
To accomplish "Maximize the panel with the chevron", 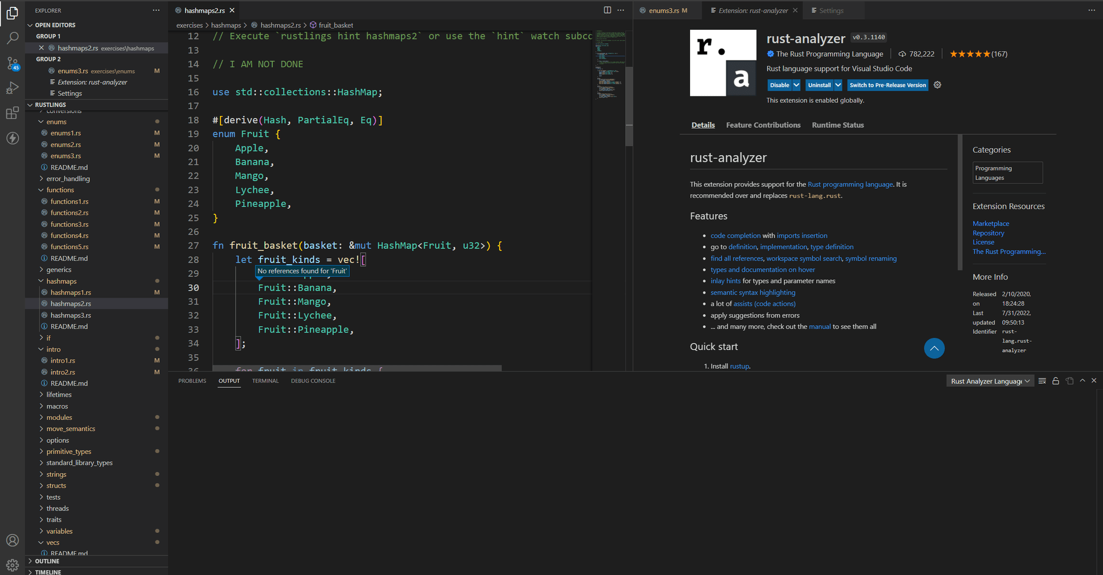I will pos(1082,380).
